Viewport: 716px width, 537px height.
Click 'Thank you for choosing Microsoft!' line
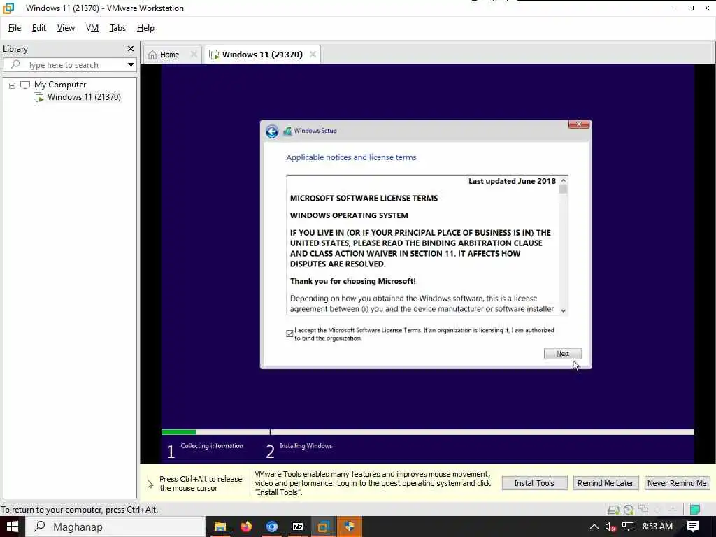coord(353,281)
